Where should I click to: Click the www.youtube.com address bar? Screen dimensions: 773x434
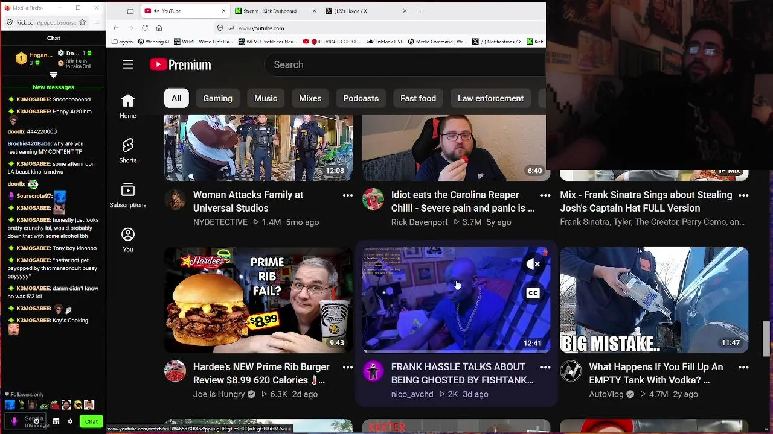[x=380, y=28]
